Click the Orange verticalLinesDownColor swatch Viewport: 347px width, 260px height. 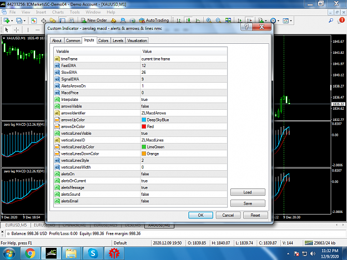pos(144,154)
